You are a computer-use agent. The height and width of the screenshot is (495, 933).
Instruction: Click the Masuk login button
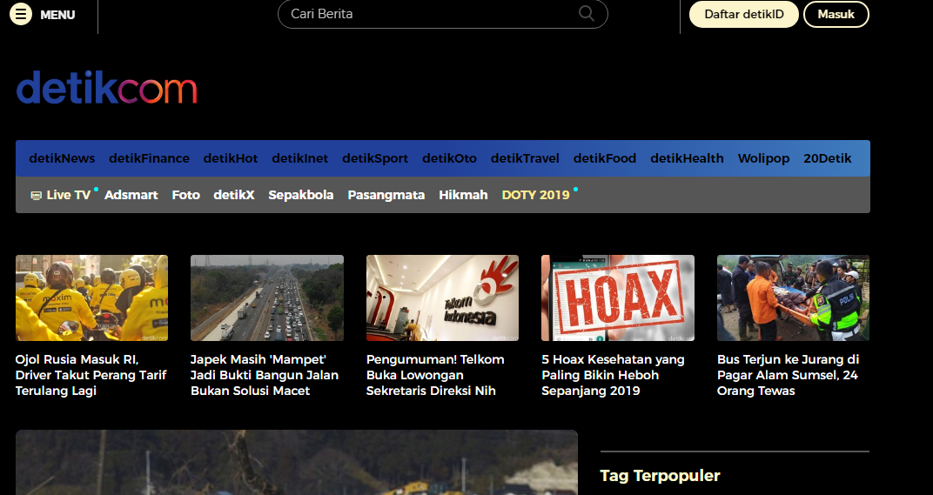pyautogui.click(x=836, y=14)
